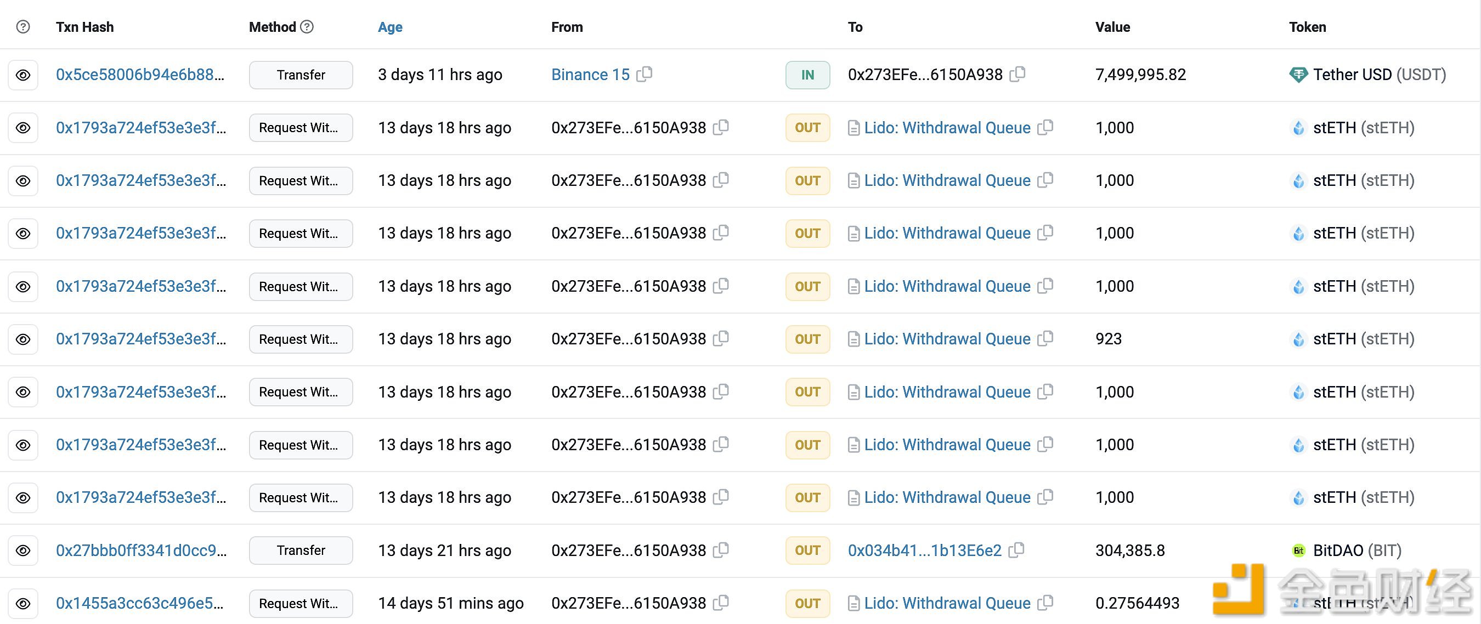Viewport: 1481px width, 624px height.
Task: Copy Lido Withdrawal Queue address in the 923 stETH row
Action: coord(1045,338)
